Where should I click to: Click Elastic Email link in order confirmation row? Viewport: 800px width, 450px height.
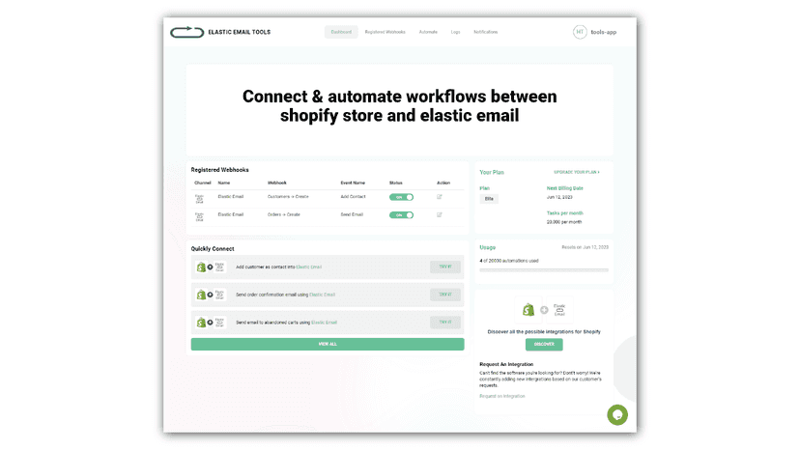pos(322,295)
